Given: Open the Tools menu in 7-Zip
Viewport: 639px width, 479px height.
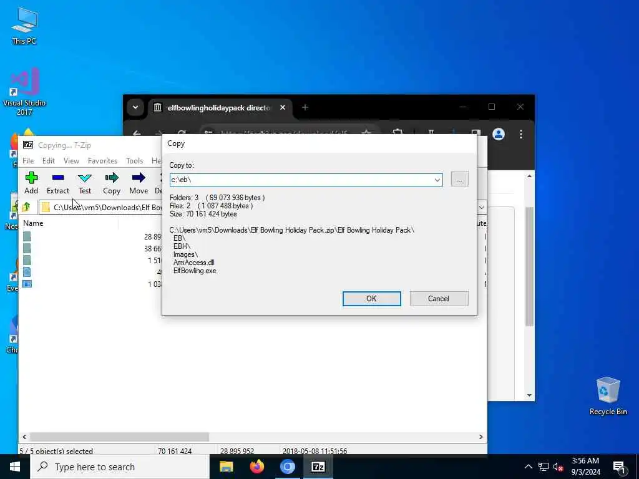Looking at the screenshot, I should [135, 161].
